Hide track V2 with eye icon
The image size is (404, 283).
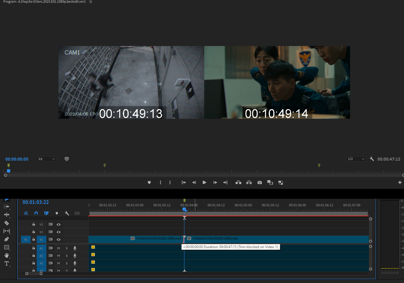pos(59,232)
